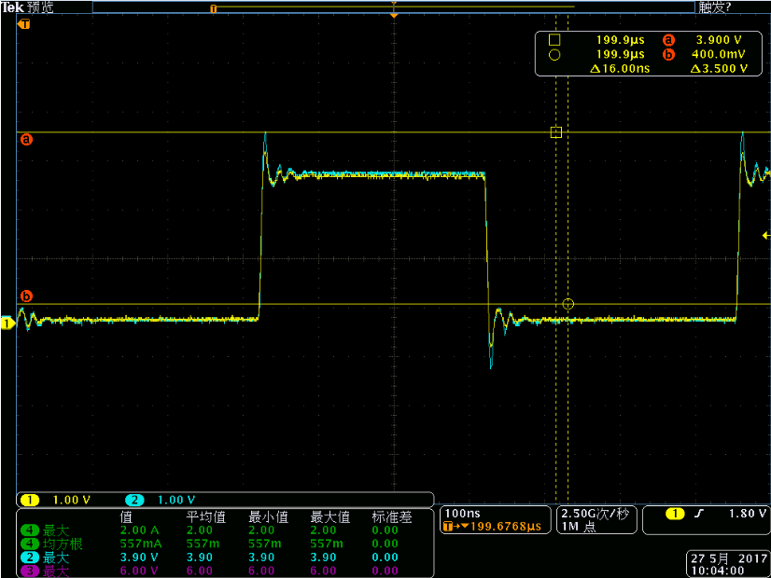Click the circle vertical cursor handle on waveform
Viewport: 771px width, 578px height.
pyautogui.click(x=568, y=304)
